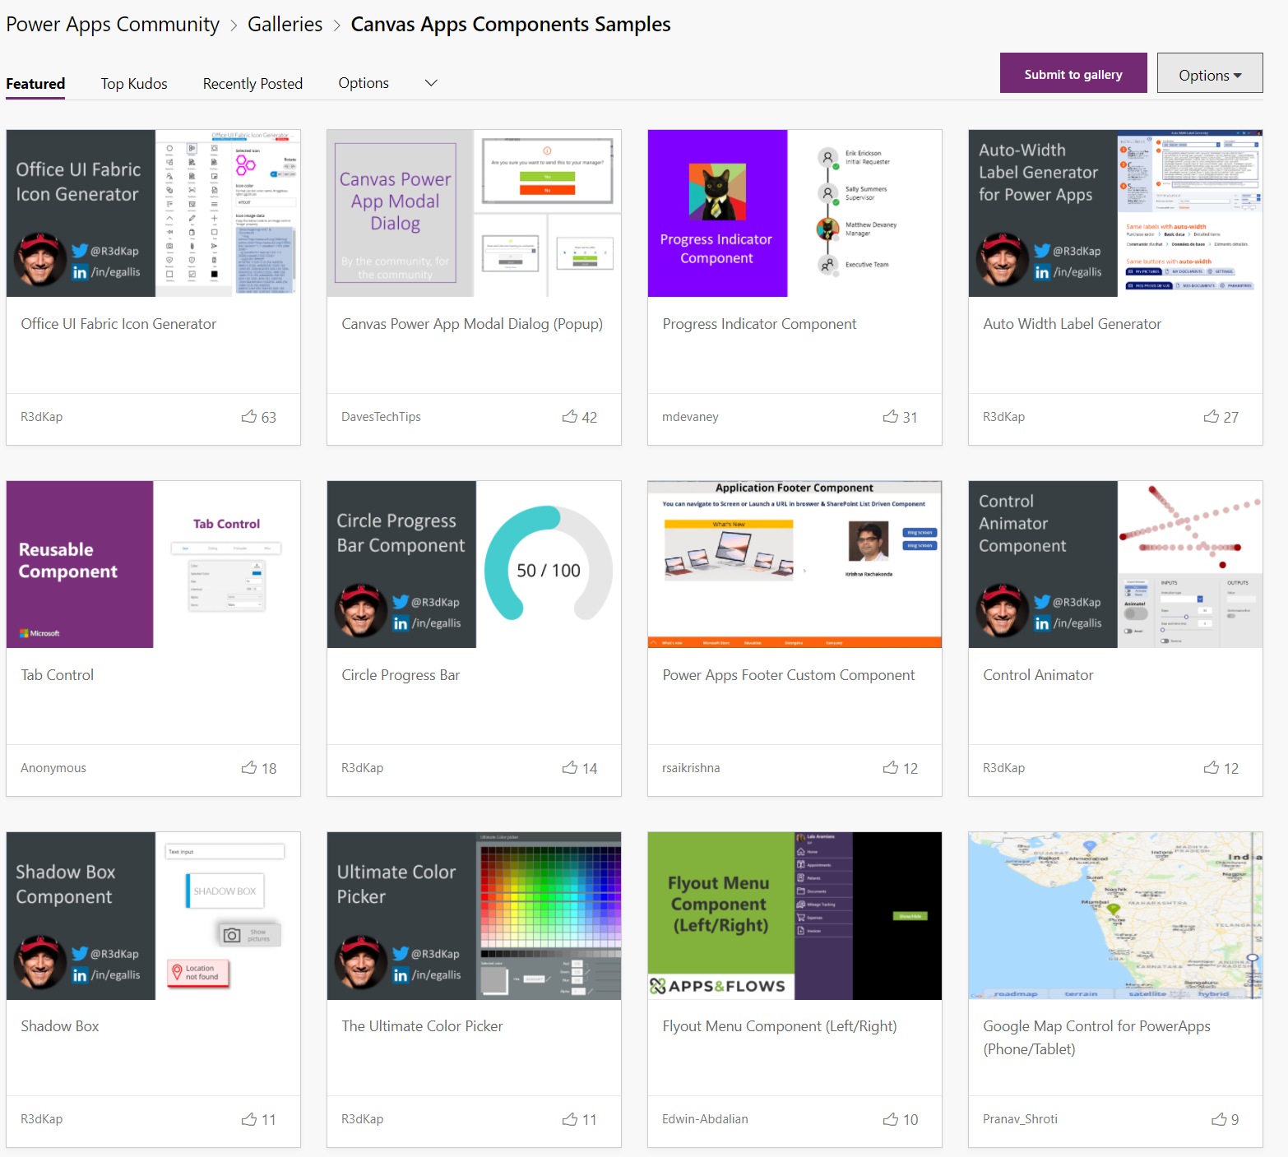Image resolution: width=1288 pixels, height=1157 pixels.
Task: Give kudos to the Shadow Box component
Action: pyautogui.click(x=249, y=1118)
